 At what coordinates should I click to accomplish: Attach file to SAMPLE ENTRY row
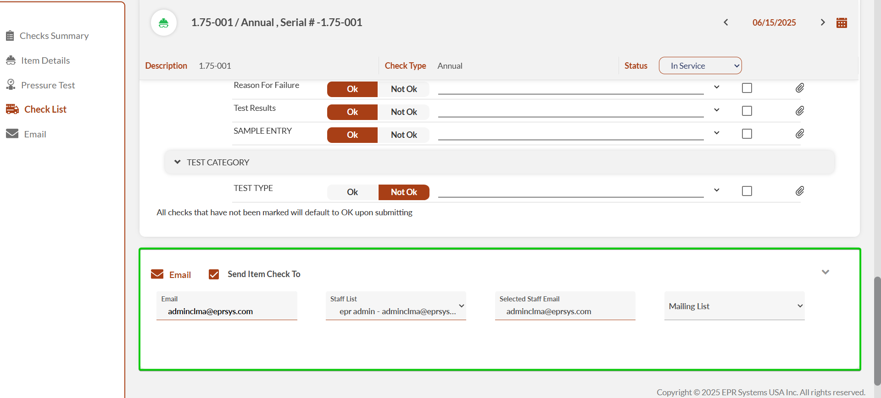(799, 134)
